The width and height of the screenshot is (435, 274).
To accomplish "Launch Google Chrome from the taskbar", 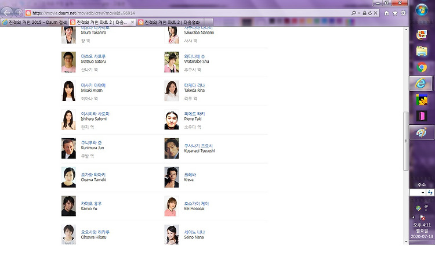I will coord(422,67).
